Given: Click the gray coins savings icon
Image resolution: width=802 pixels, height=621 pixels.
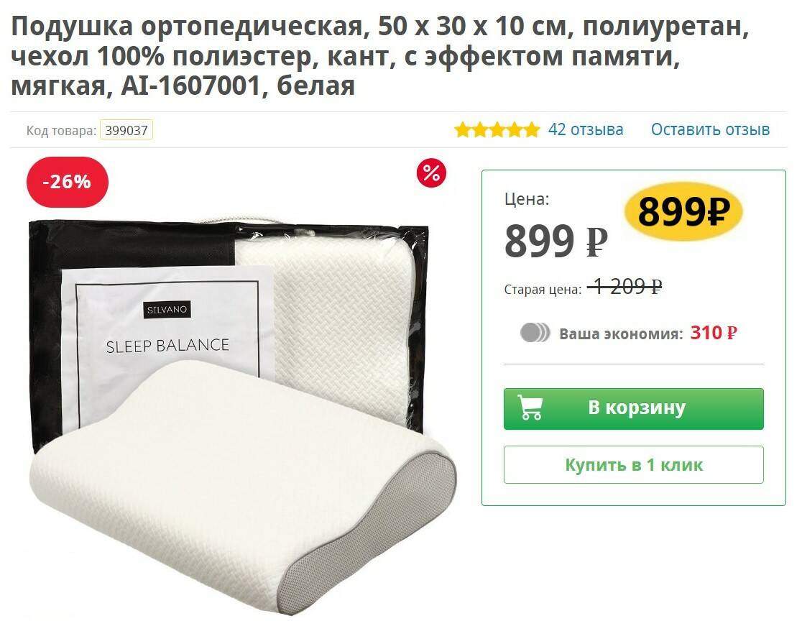Looking at the screenshot, I should (x=535, y=333).
